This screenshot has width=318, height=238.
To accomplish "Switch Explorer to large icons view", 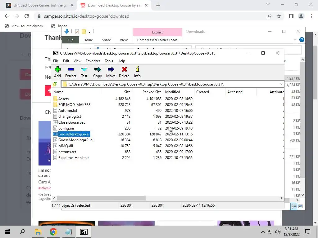I will (x=301, y=206).
